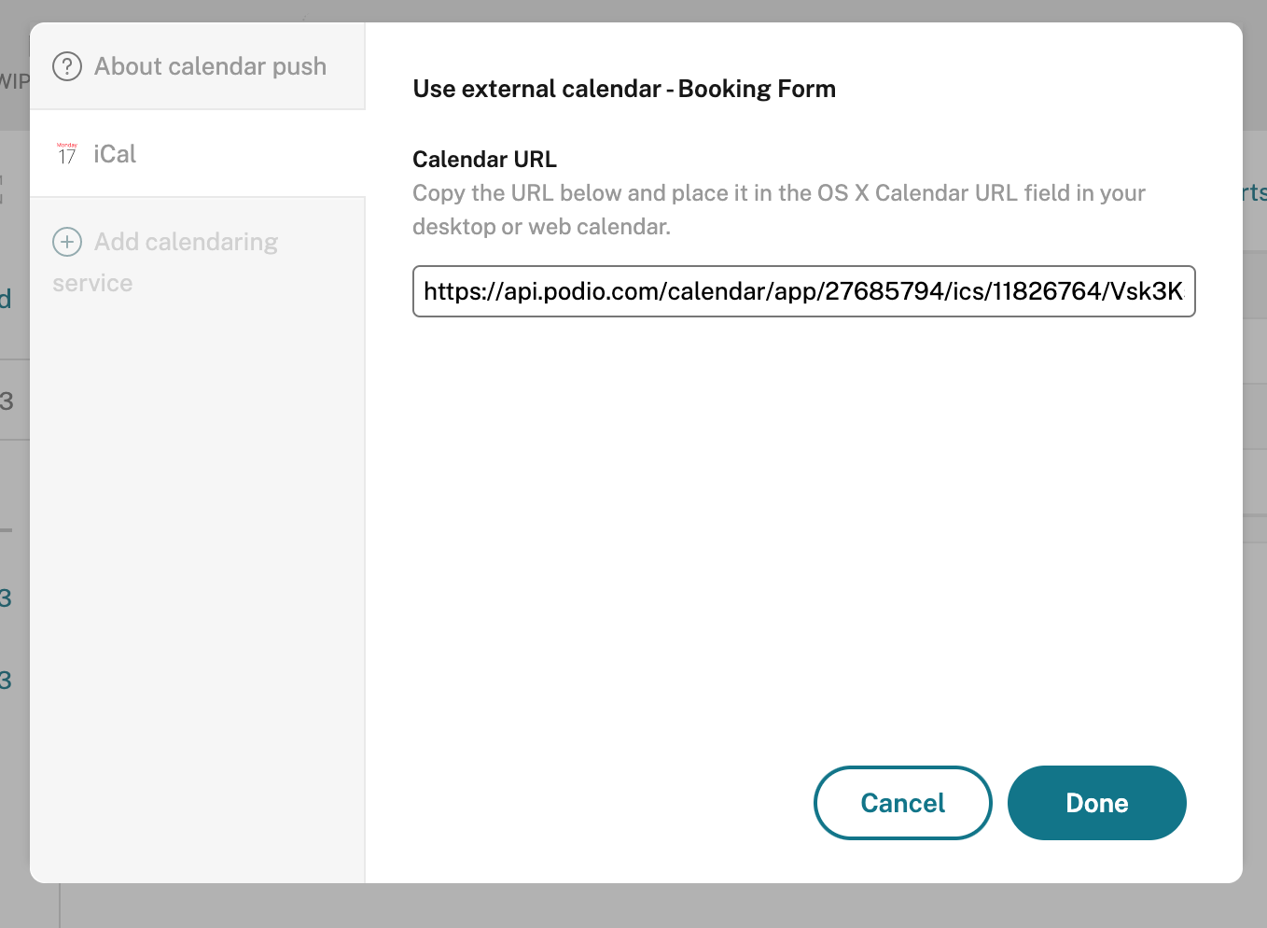Click the partially hidden WIP text behind dialog

(14, 81)
